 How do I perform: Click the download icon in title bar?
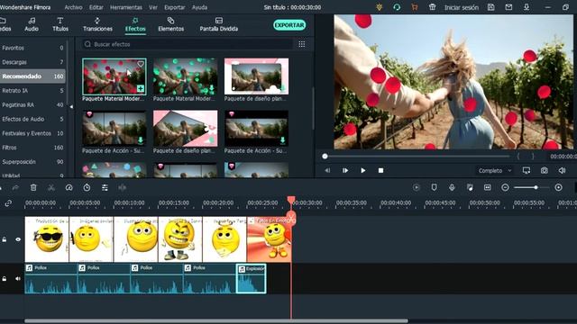[527, 7]
